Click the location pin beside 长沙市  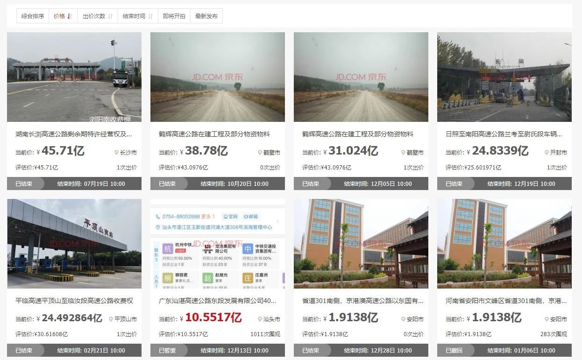pos(116,153)
